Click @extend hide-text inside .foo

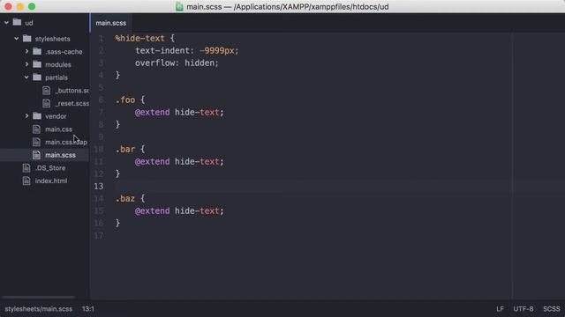pos(179,112)
